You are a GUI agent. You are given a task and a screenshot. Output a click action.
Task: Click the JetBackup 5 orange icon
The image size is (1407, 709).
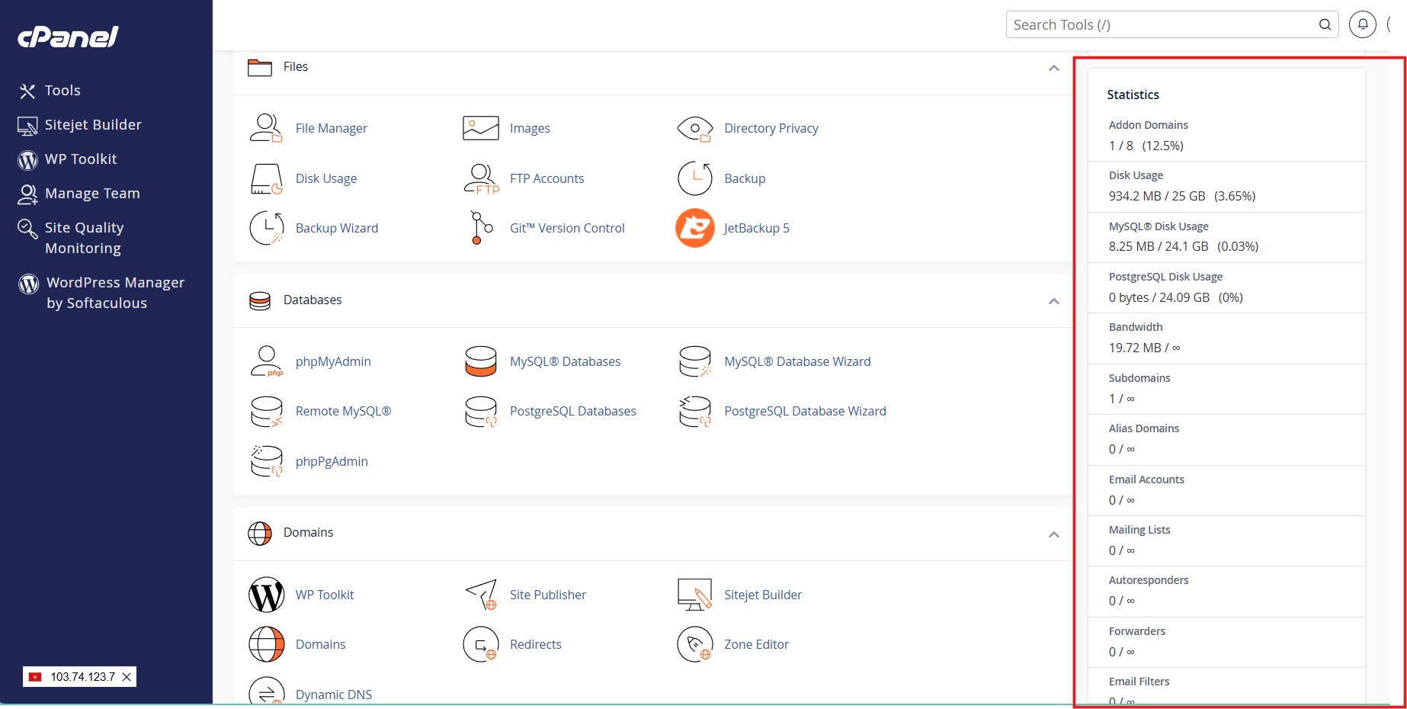coord(694,228)
